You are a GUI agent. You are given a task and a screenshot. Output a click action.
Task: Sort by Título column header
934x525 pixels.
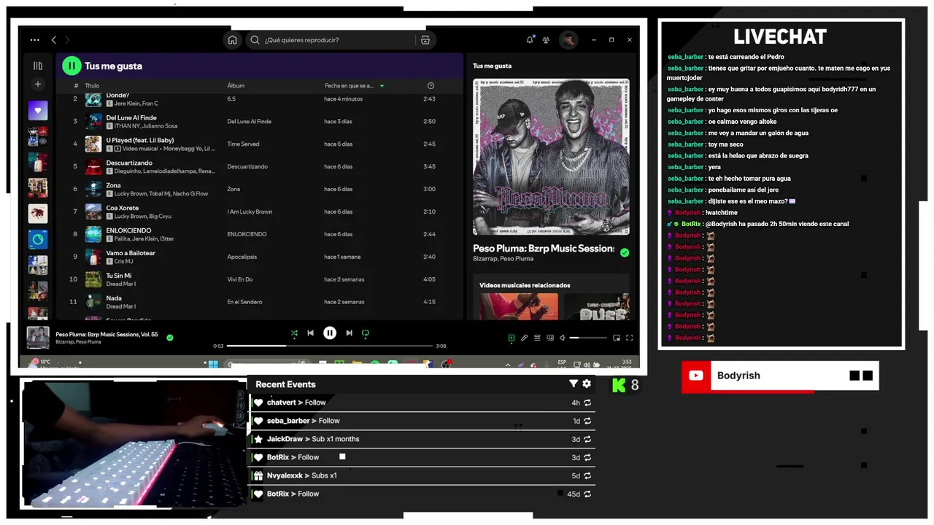(92, 86)
